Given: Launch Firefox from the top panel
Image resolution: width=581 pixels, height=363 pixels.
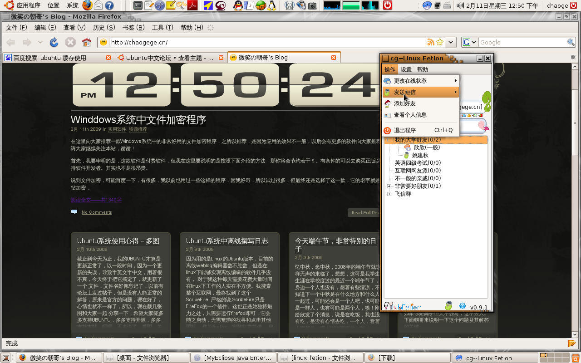Looking at the screenshot, I should (87, 5).
